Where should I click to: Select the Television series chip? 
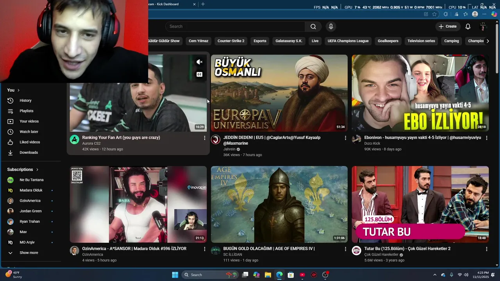(x=421, y=41)
